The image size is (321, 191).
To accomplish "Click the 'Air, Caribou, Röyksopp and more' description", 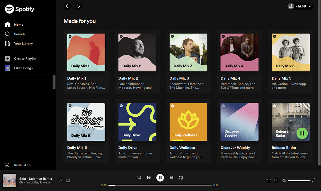I will click(289, 86).
